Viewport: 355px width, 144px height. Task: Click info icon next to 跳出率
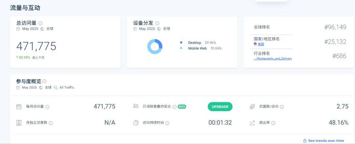coord(273,123)
